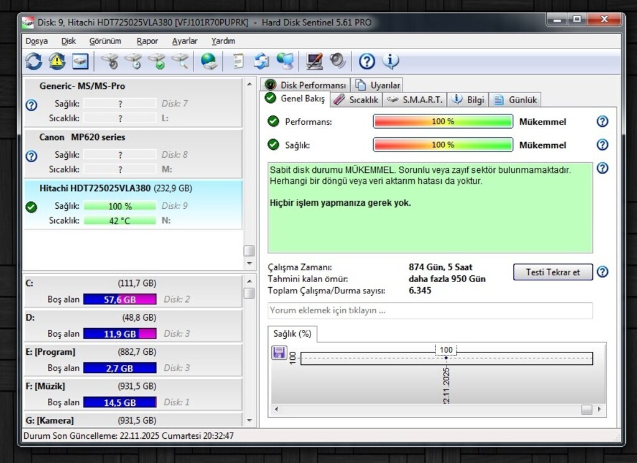Open the Günlük tab

click(515, 99)
